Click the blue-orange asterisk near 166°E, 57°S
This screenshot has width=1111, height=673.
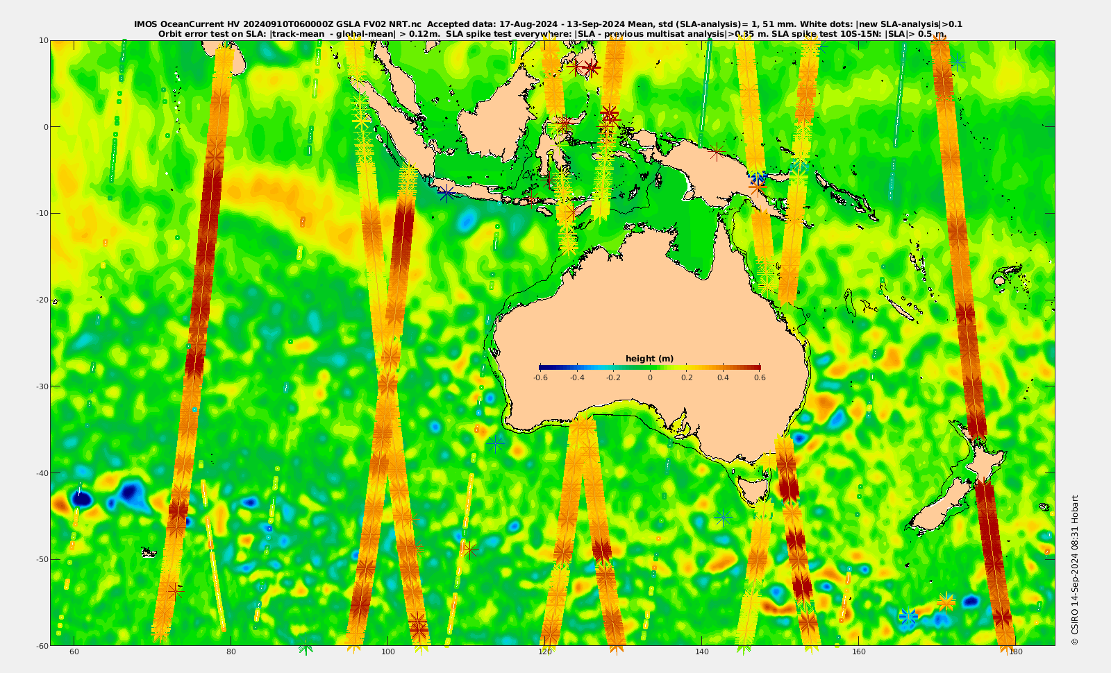click(x=908, y=615)
